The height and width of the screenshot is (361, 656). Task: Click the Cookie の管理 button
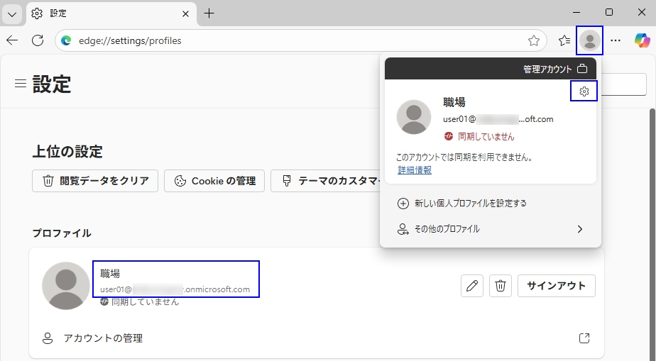tap(214, 181)
